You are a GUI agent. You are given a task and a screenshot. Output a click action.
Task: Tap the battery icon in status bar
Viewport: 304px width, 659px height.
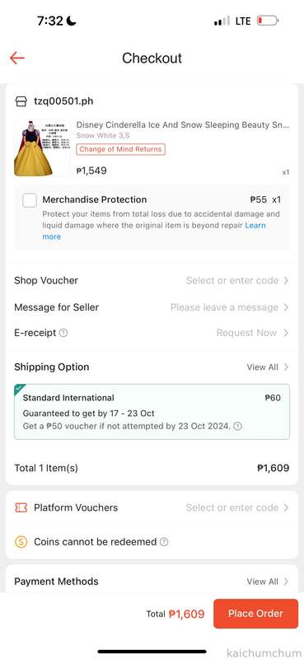(x=268, y=21)
